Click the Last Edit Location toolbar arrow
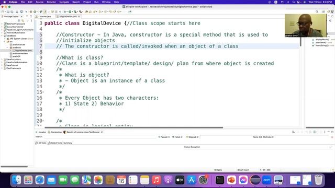The width and height of the screenshot is (335, 188). [110, 11]
